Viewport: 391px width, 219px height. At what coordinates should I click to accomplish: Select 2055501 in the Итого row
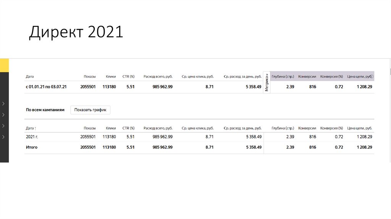point(88,147)
